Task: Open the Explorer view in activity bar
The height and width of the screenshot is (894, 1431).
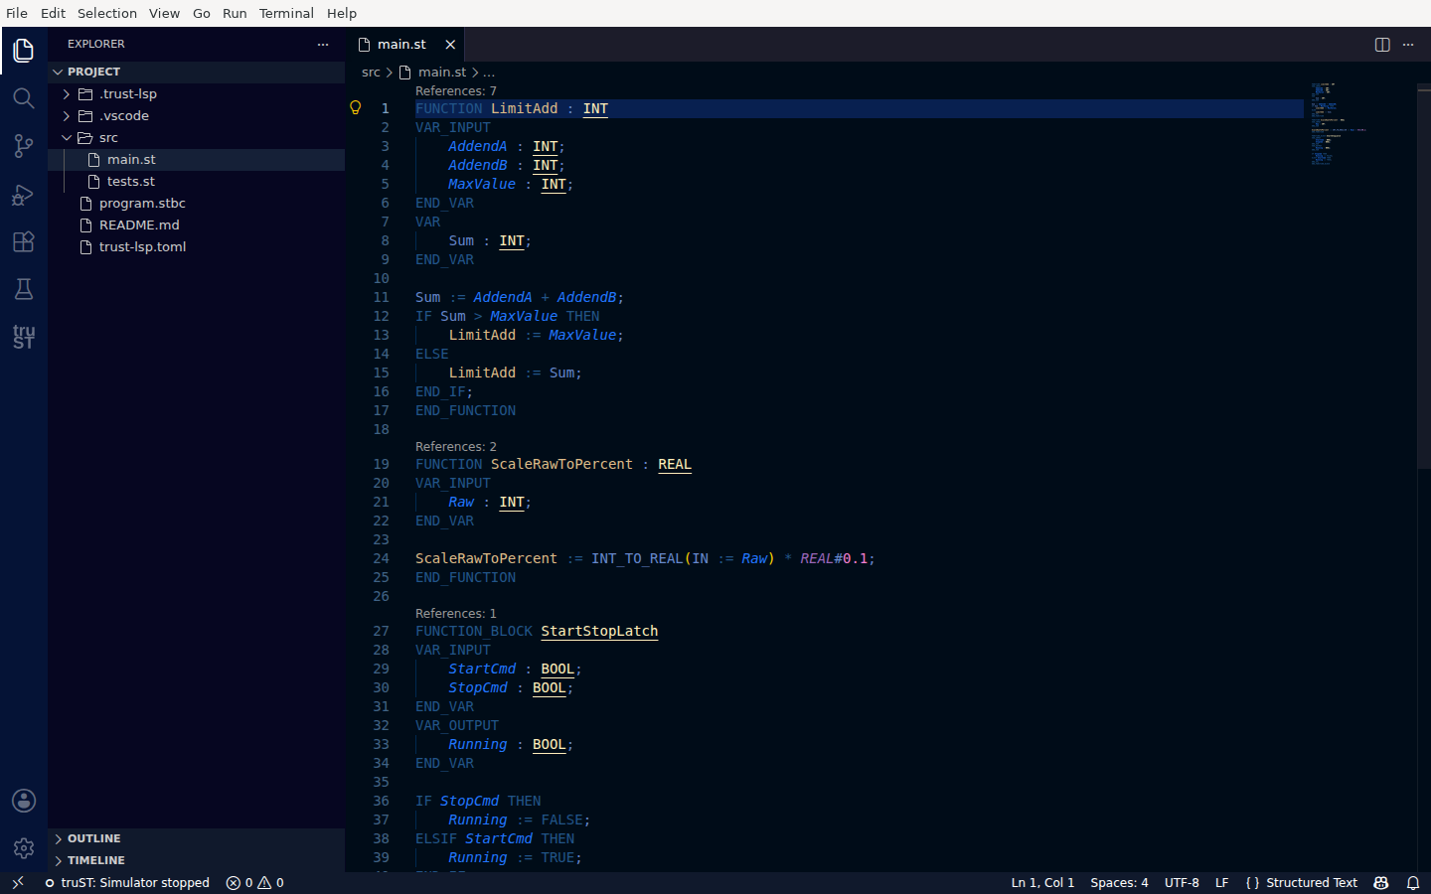Action: pyautogui.click(x=24, y=51)
